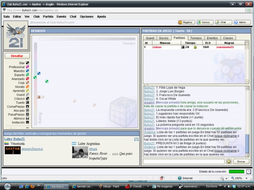Click the padlock icon in rizkon's game row
This screenshot has height=190, width=254.
point(195,47)
